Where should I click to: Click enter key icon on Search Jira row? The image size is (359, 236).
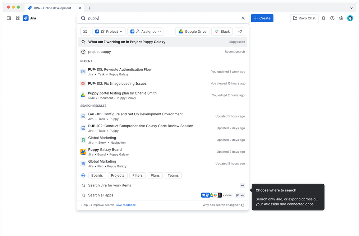coord(243,185)
